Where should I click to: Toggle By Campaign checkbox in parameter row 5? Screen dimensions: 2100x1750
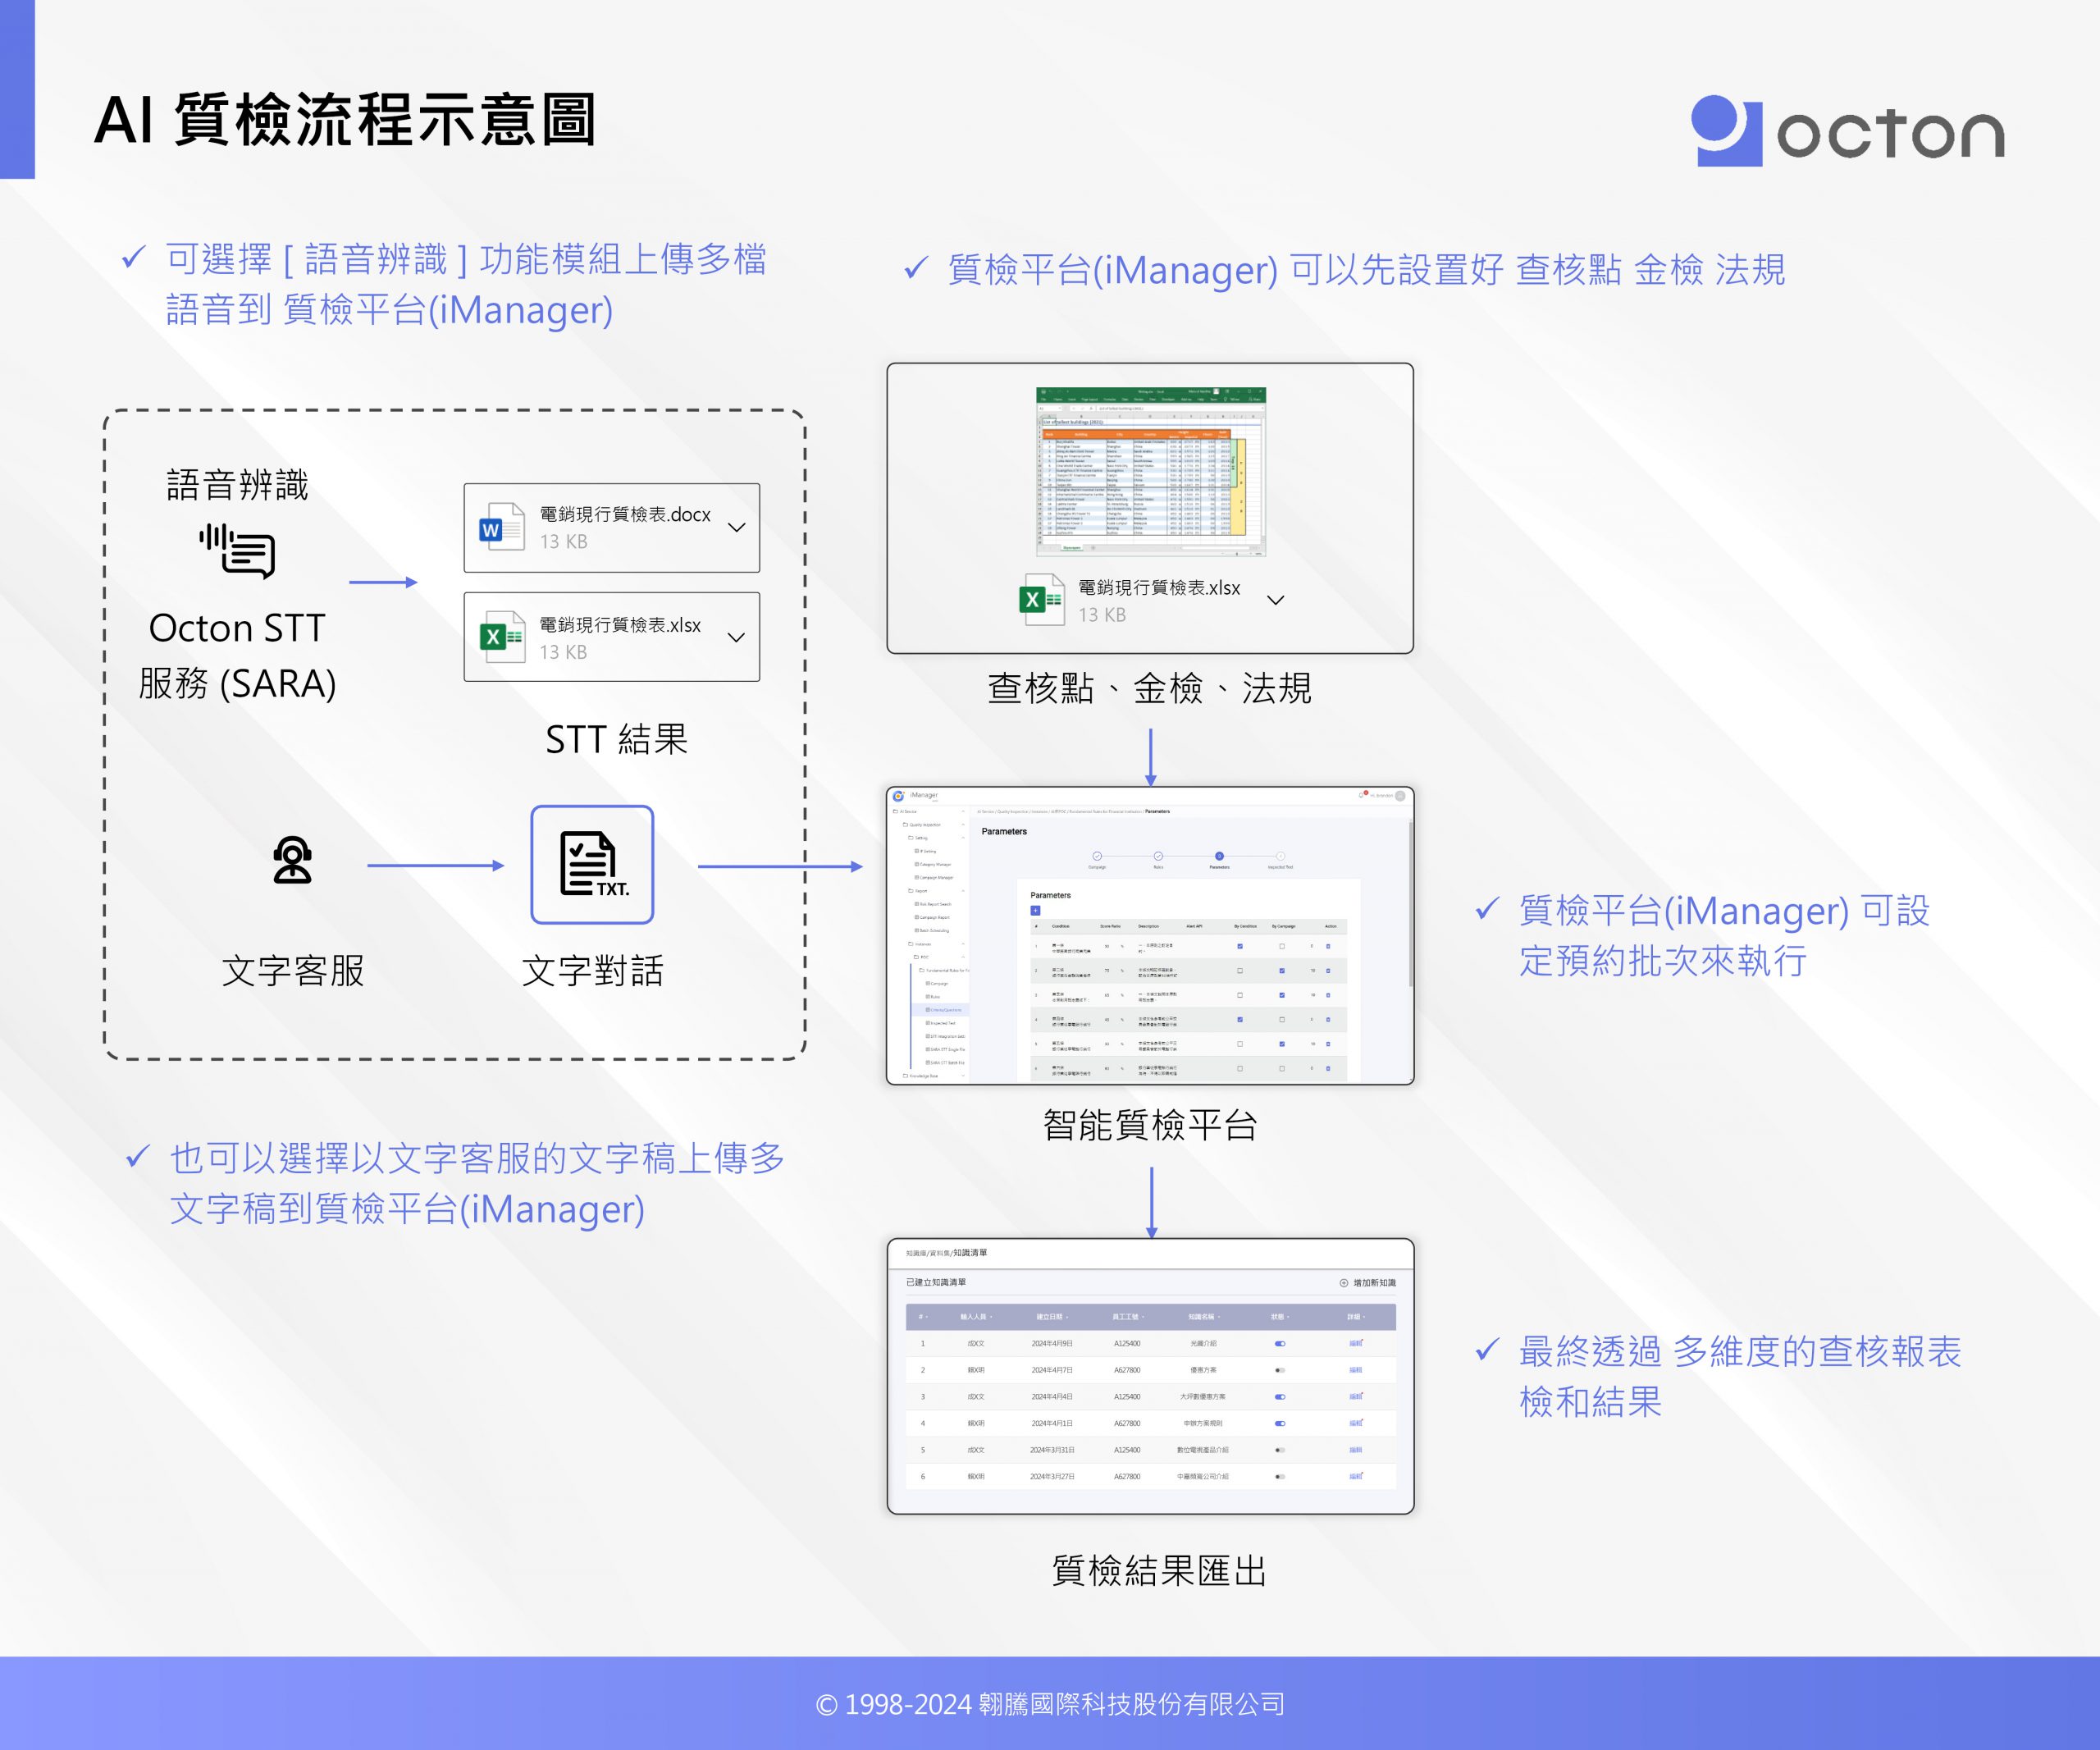[x=1282, y=1044]
